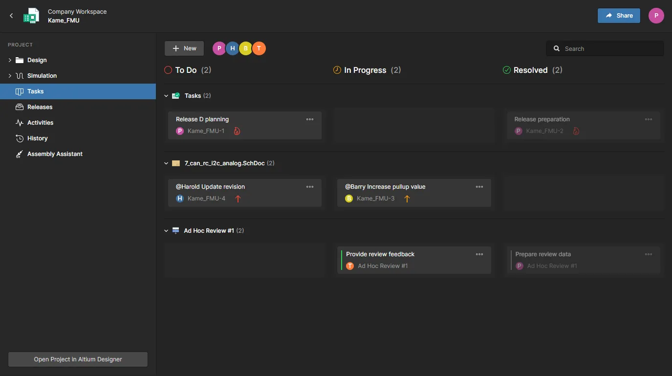Click the priority flame on Kame_FMU-2

pyautogui.click(x=576, y=131)
